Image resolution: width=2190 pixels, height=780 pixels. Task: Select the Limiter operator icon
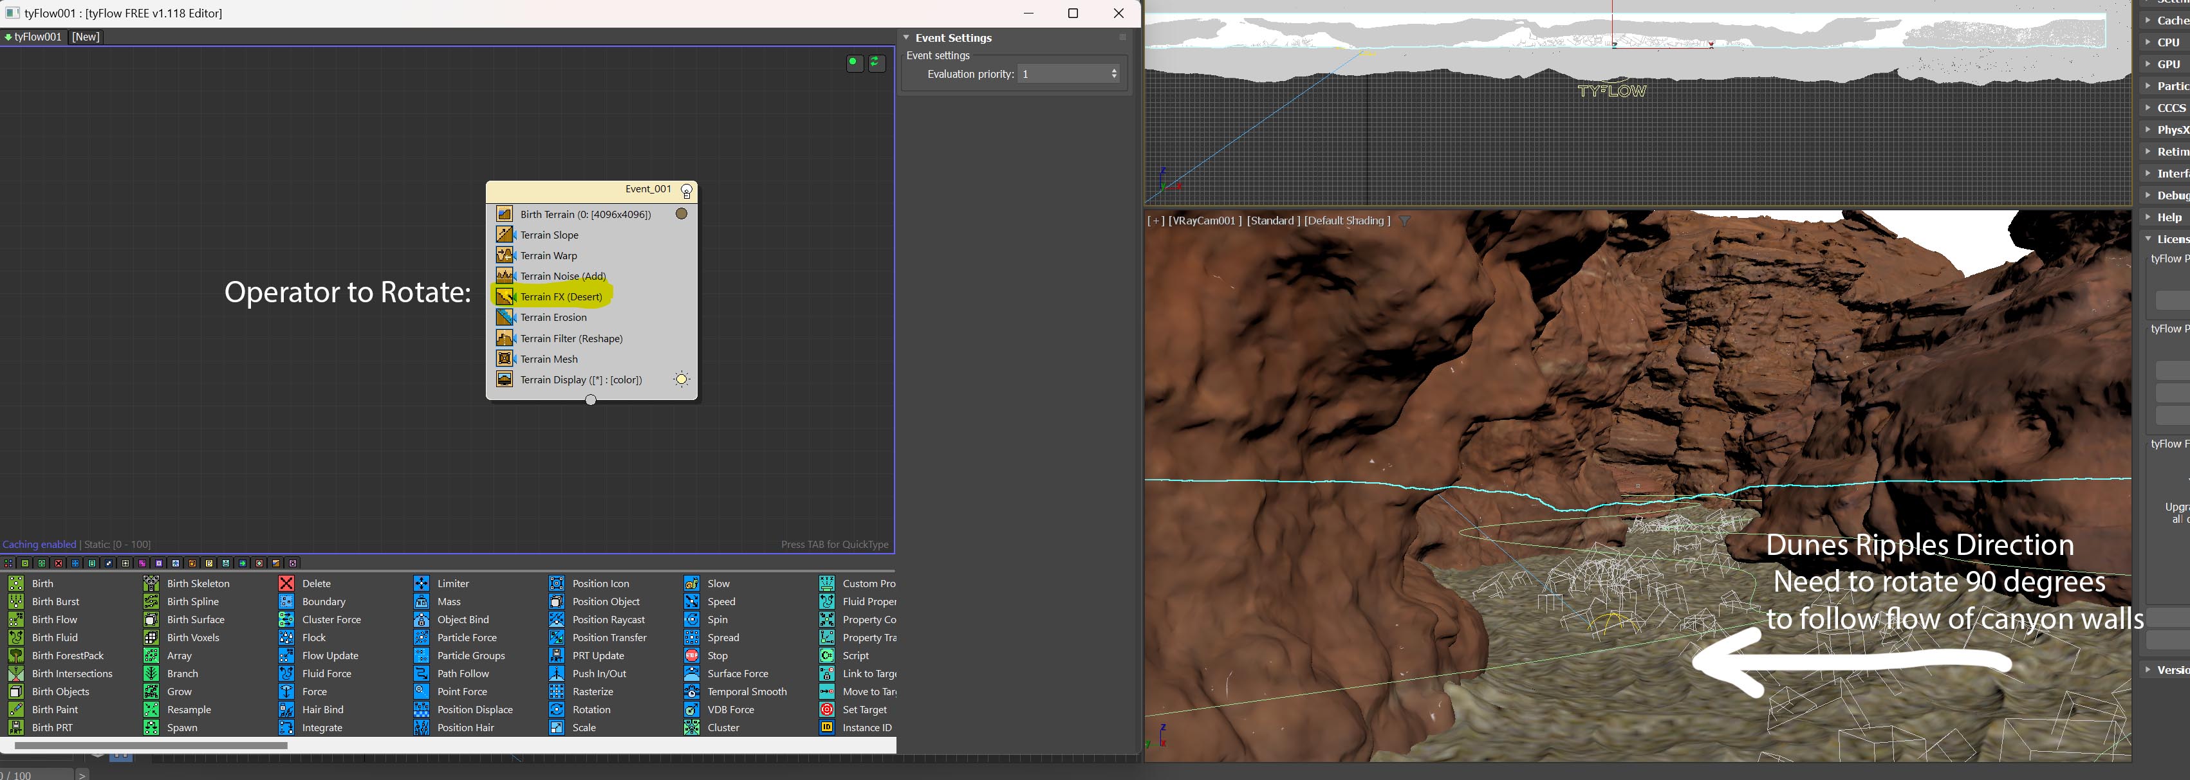pyautogui.click(x=422, y=583)
